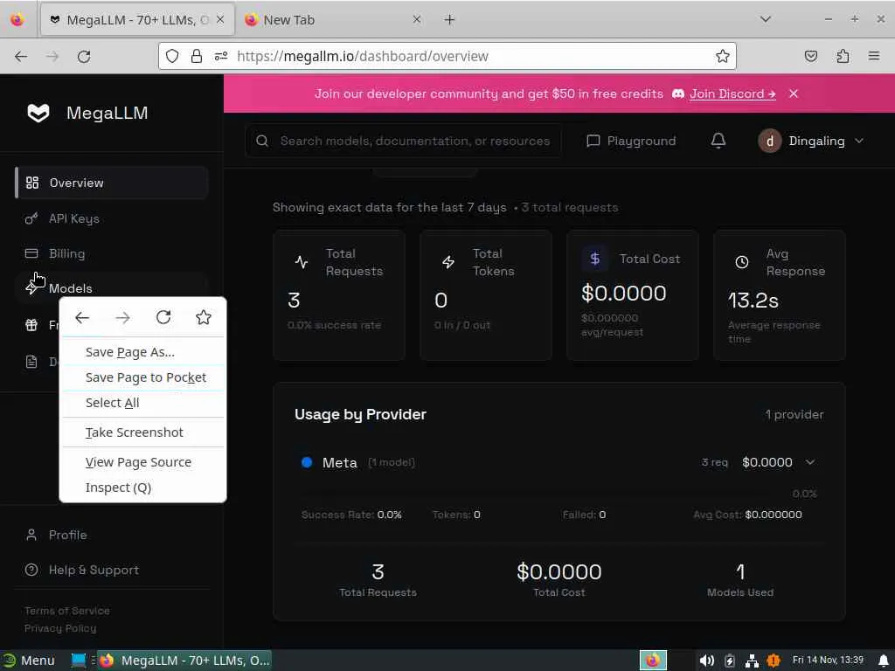
Task: Open the list all tabs dropdown
Action: [x=766, y=19]
